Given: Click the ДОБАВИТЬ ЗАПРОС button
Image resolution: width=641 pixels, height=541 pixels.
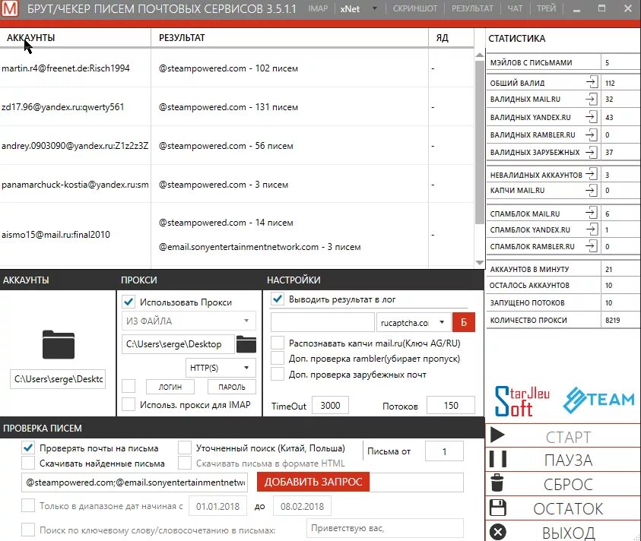Looking at the screenshot, I should coord(313,482).
